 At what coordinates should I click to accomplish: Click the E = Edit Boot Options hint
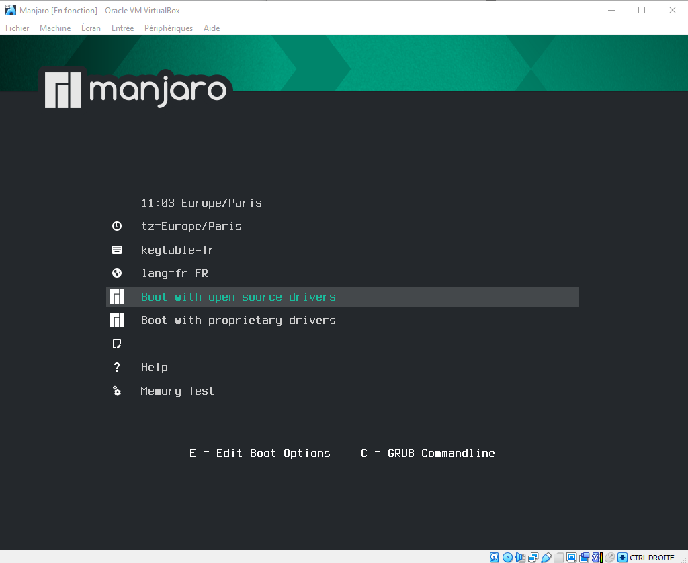260,453
